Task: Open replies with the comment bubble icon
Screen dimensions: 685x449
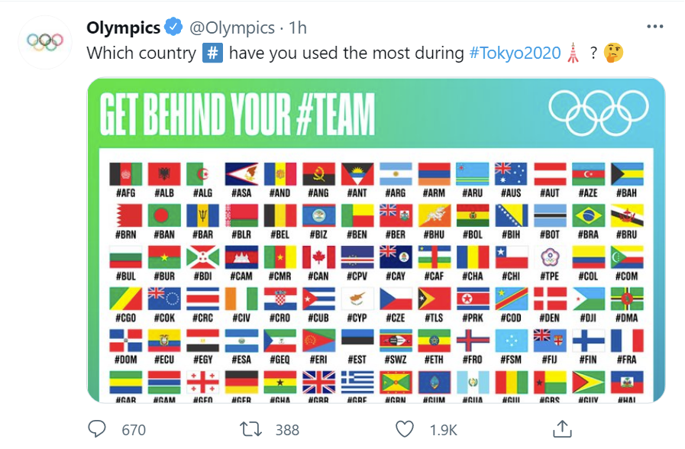Action: click(x=97, y=430)
